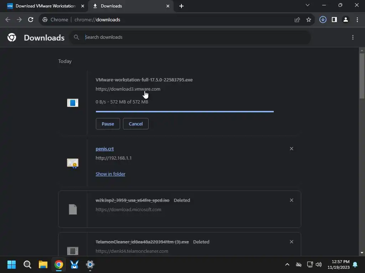Open File Explorer from the taskbar
The image size is (365, 273).
click(43, 264)
